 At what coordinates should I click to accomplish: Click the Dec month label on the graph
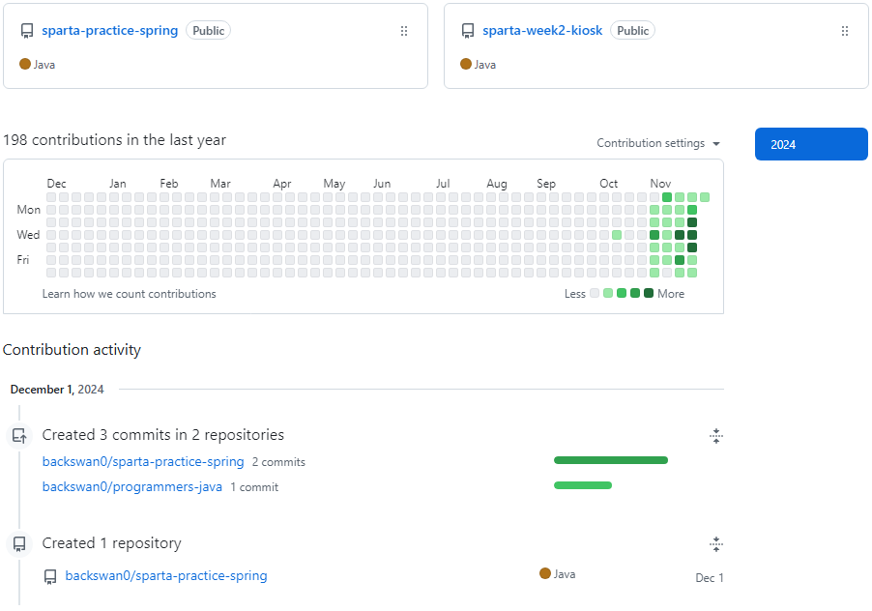56,184
